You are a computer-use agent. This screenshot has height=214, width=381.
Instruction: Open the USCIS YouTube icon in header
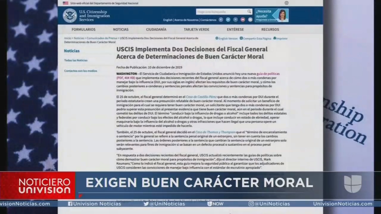(x=243, y=20)
